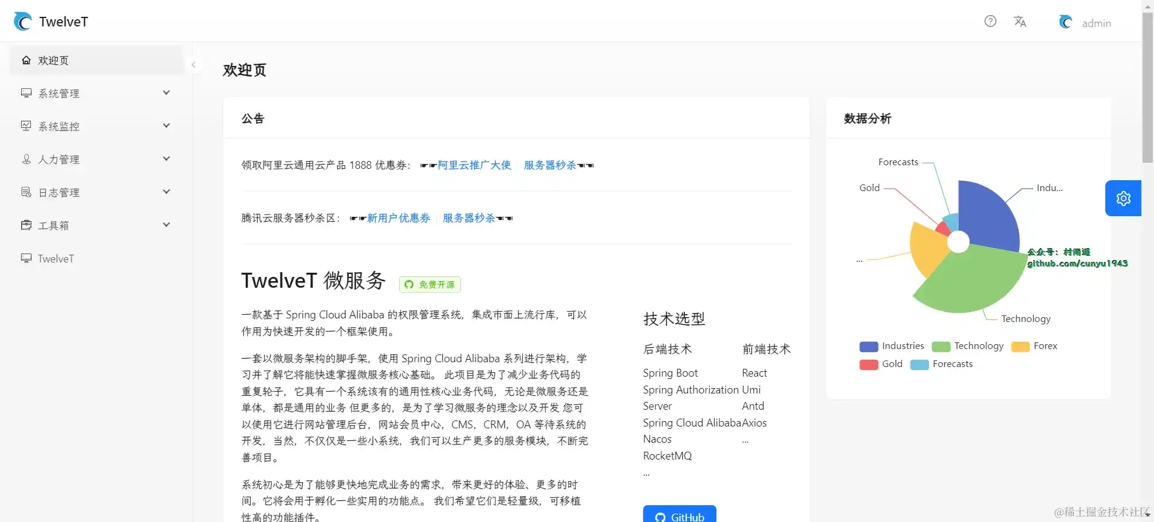The image size is (1154, 522).
Task: Click the 免费开源 badge
Action: (x=430, y=284)
